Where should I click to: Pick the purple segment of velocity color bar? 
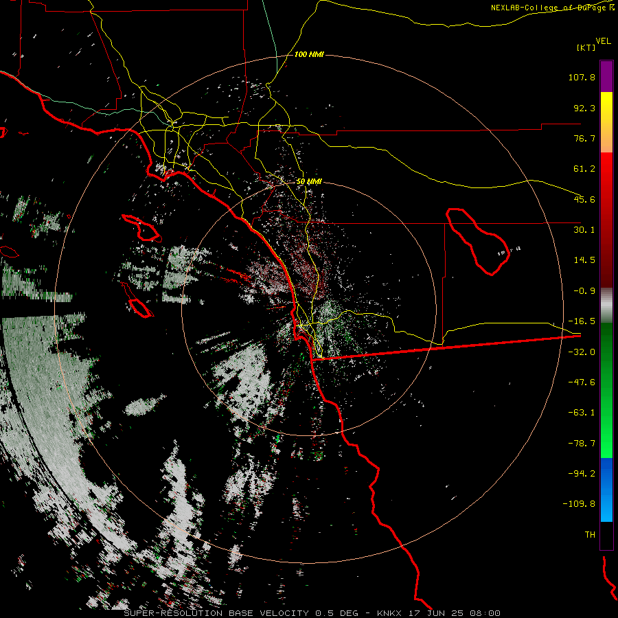click(606, 76)
